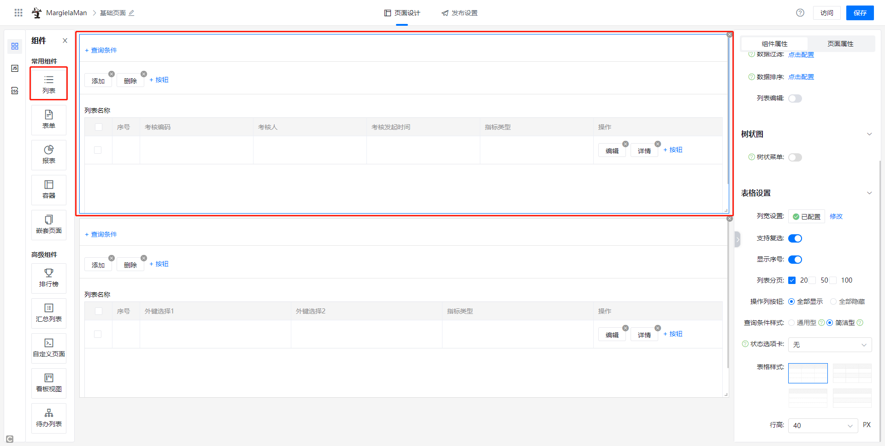Open the 页面属性 tab
Screen dimensions: 885x446
[x=840, y=44]
